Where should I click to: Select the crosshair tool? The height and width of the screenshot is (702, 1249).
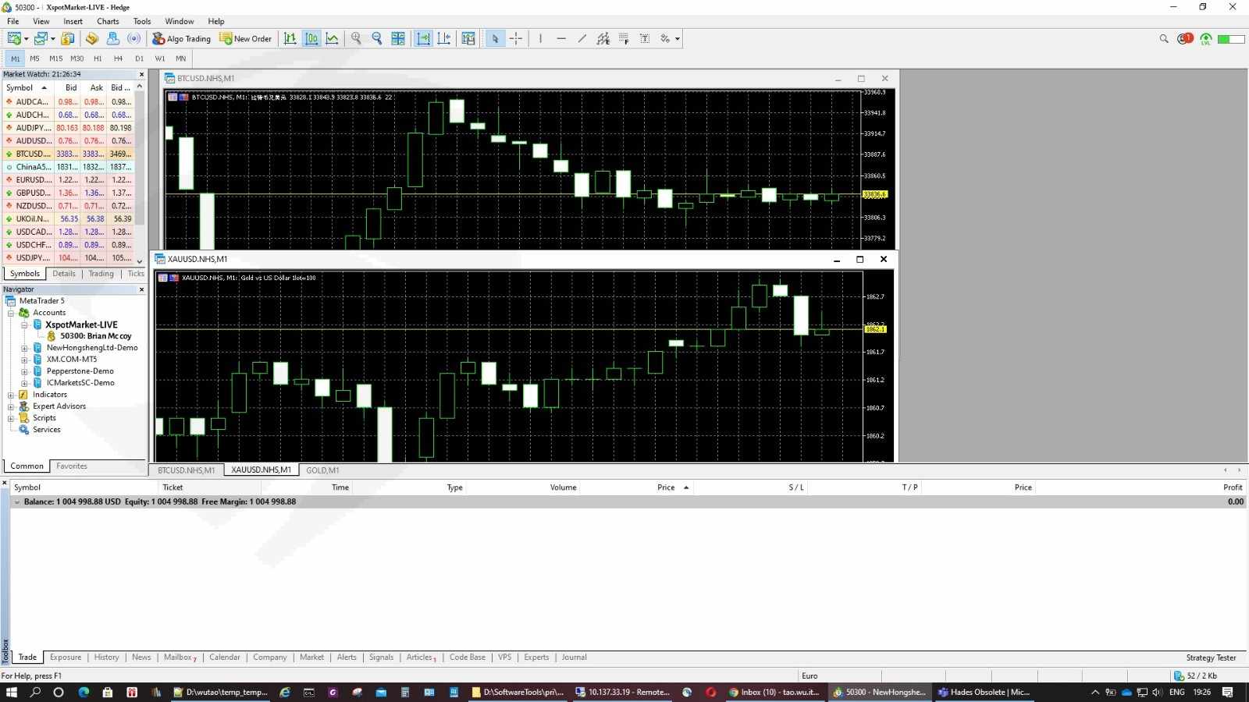[x=516, y=38]
